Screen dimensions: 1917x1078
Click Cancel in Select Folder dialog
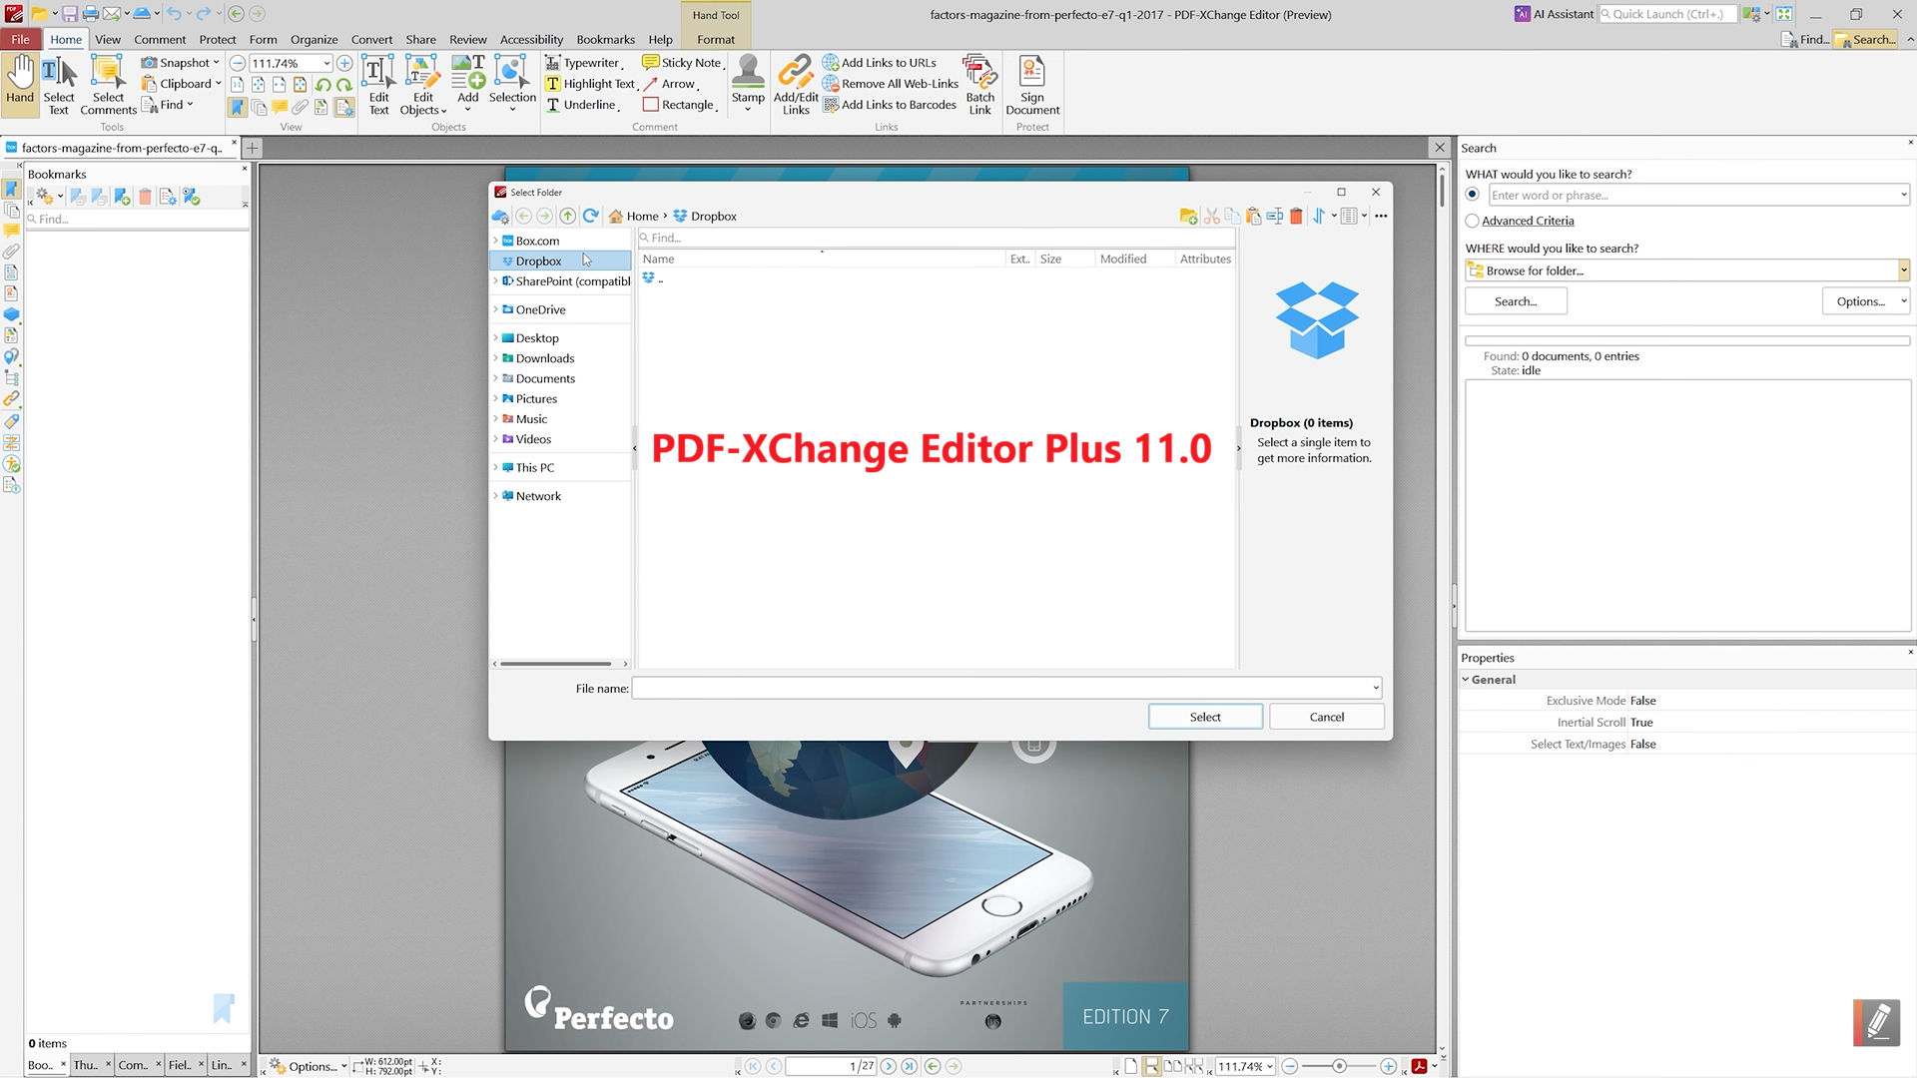tap(1326, 717)
